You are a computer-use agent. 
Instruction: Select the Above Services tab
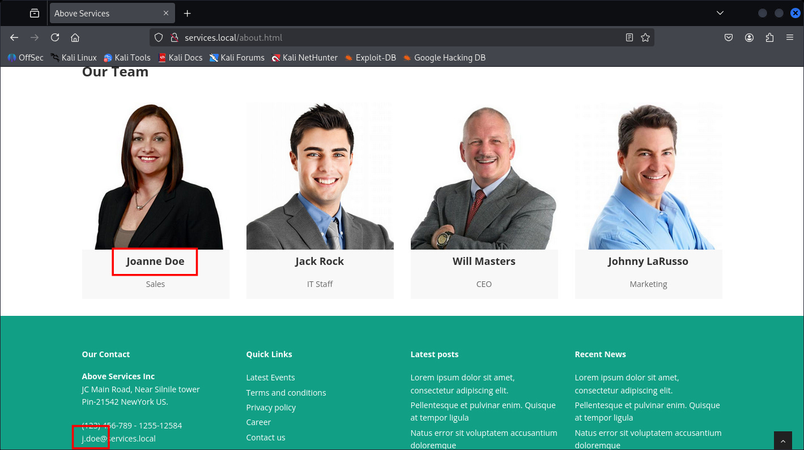point(102,13)
